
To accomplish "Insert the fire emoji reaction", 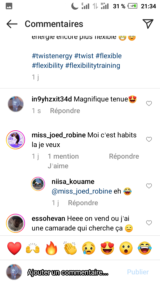I will pyautogui.click(x=52, y=248).
